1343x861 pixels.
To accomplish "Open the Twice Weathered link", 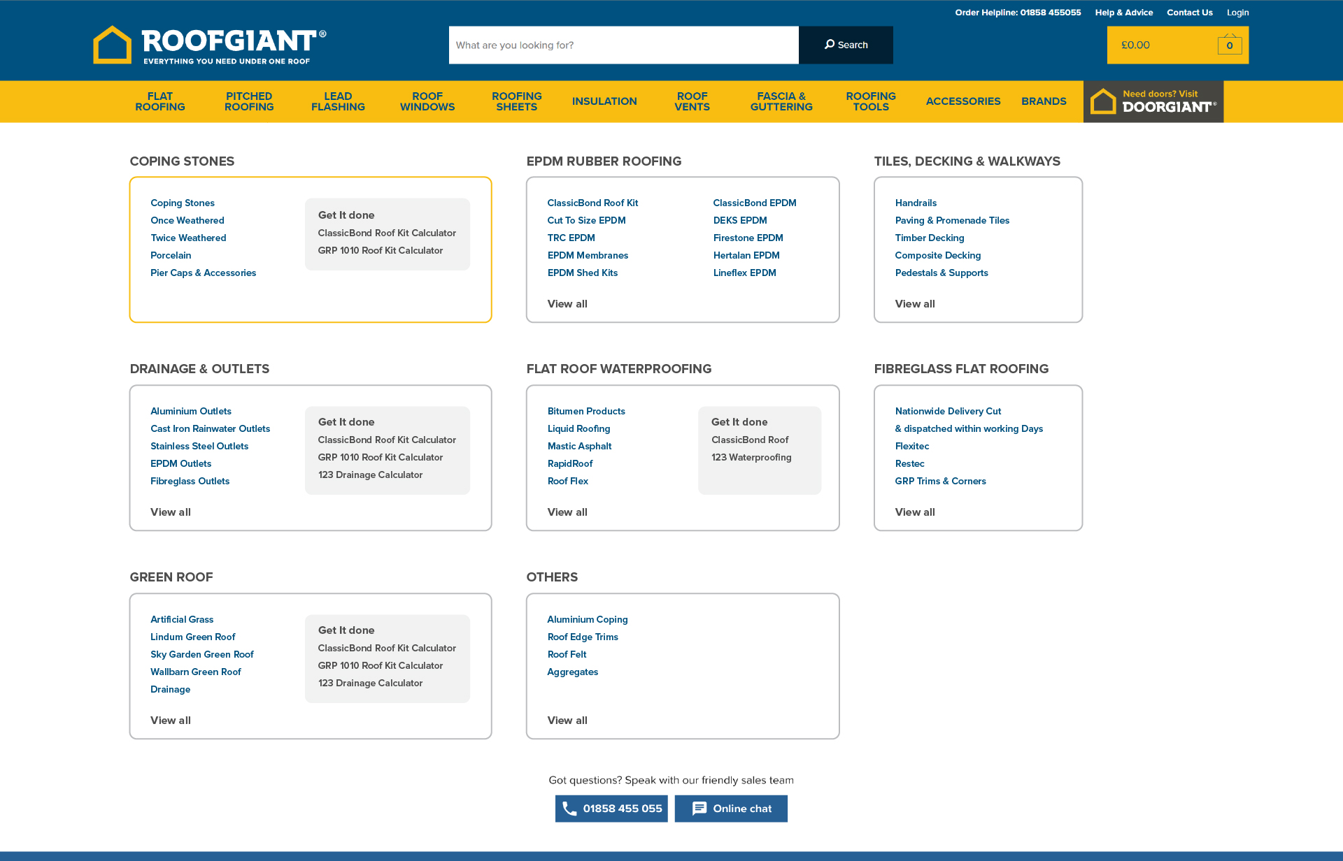I will pos(188,238).
